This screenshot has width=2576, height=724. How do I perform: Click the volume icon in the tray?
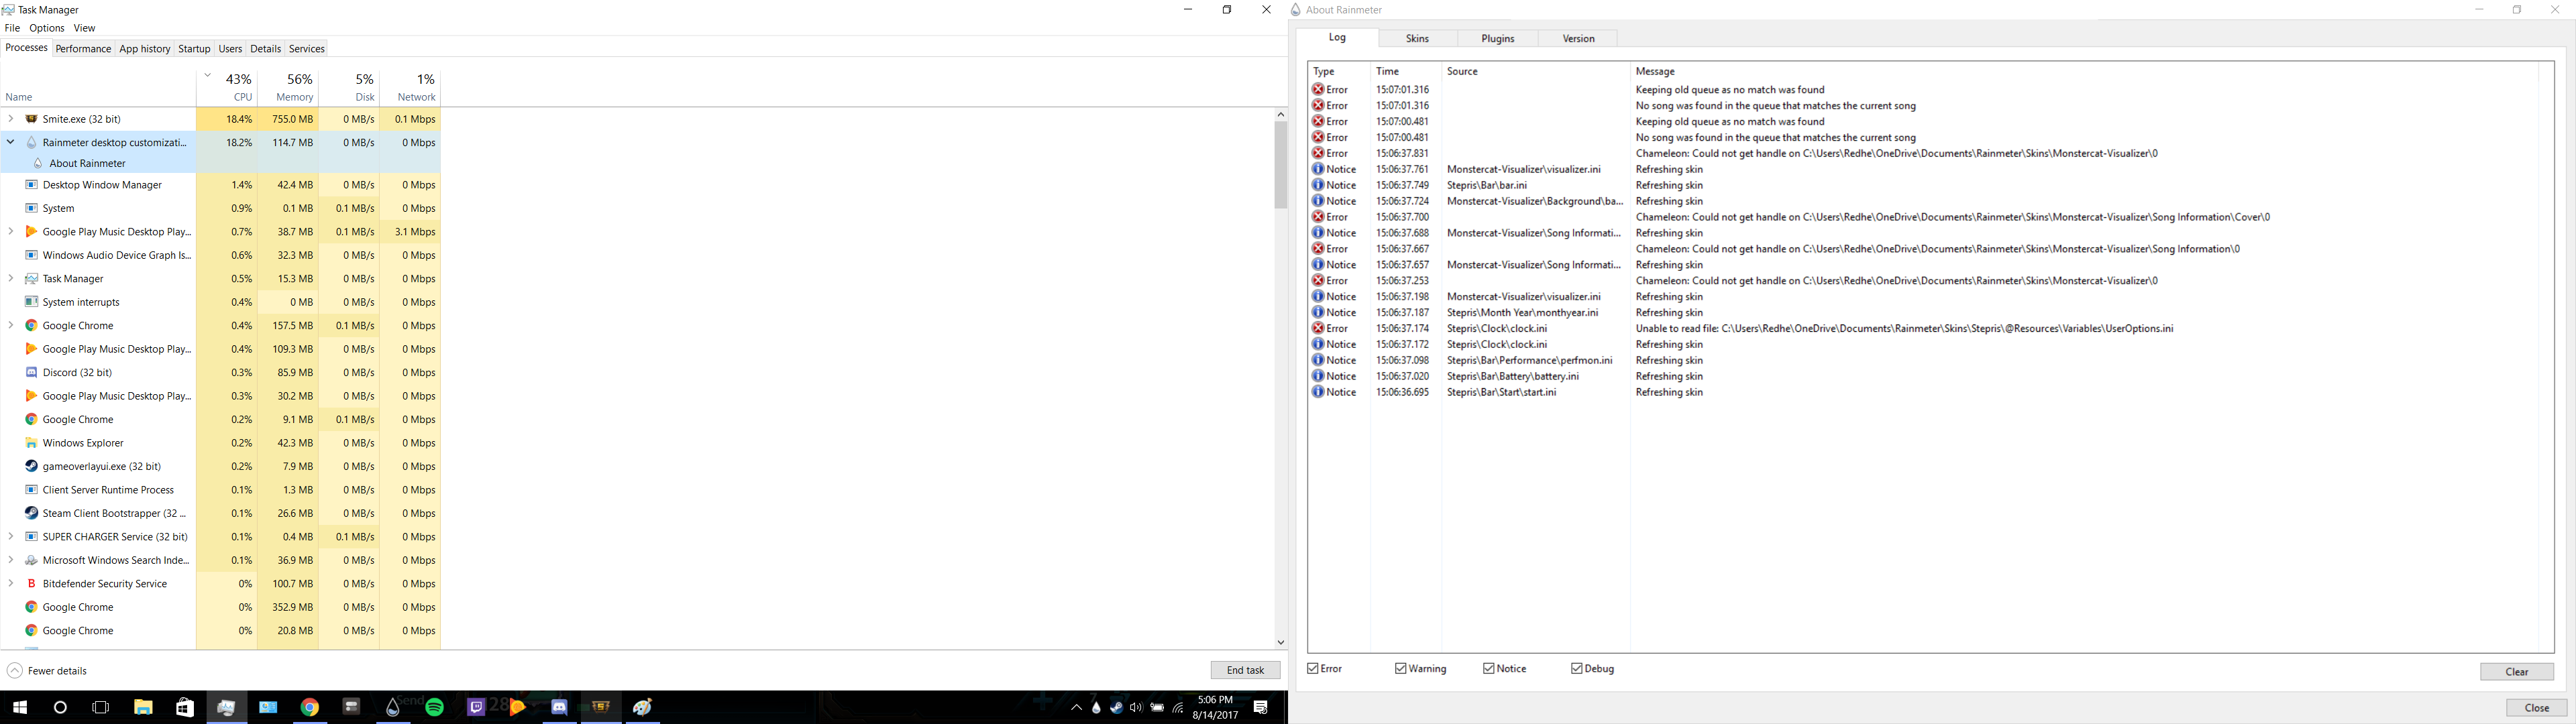[x=1137, y=708]
